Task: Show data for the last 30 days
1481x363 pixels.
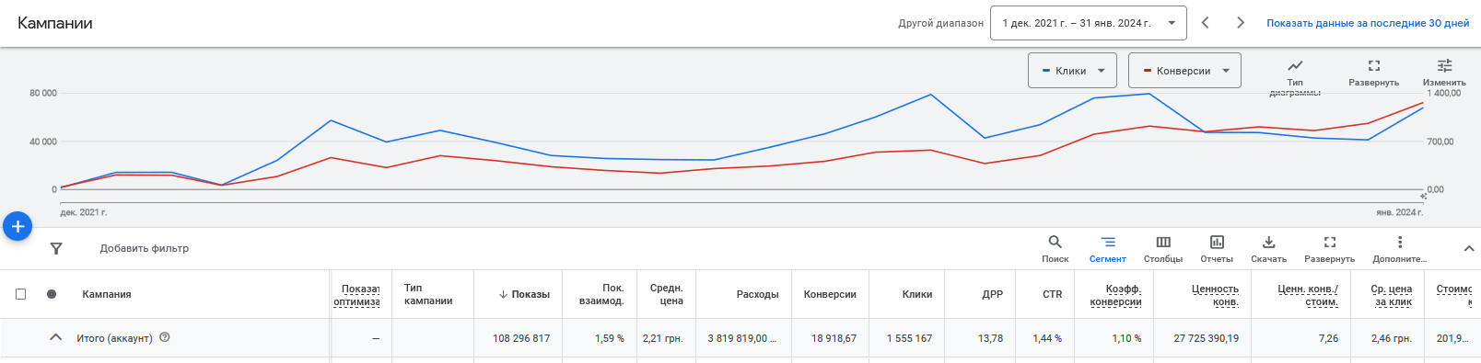Action: 1368,23
